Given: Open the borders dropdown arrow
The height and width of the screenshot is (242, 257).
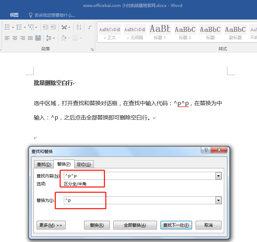Looking at the screenshot, I should point(81,38).
